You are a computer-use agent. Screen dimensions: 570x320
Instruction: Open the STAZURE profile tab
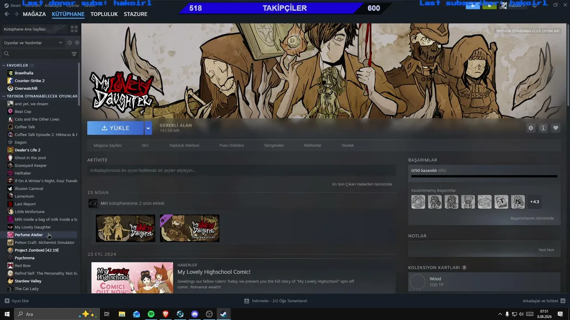[135, 14]
